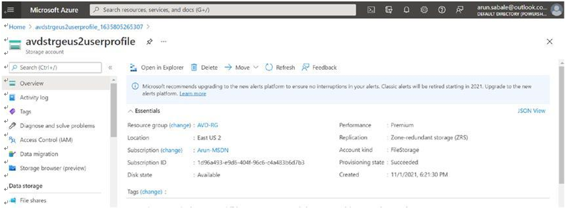566x214 pixels.
Task: Click Zone-redundant storage (ZRS) value
Action: tap(429, 138)
